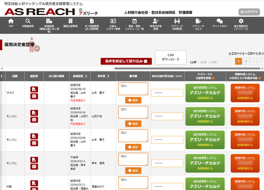Open 毎月の就労者支援 dropdown in ラオス row

pos(167,93)
